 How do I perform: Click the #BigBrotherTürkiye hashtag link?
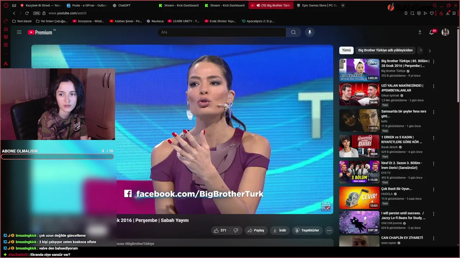point(139,244)
